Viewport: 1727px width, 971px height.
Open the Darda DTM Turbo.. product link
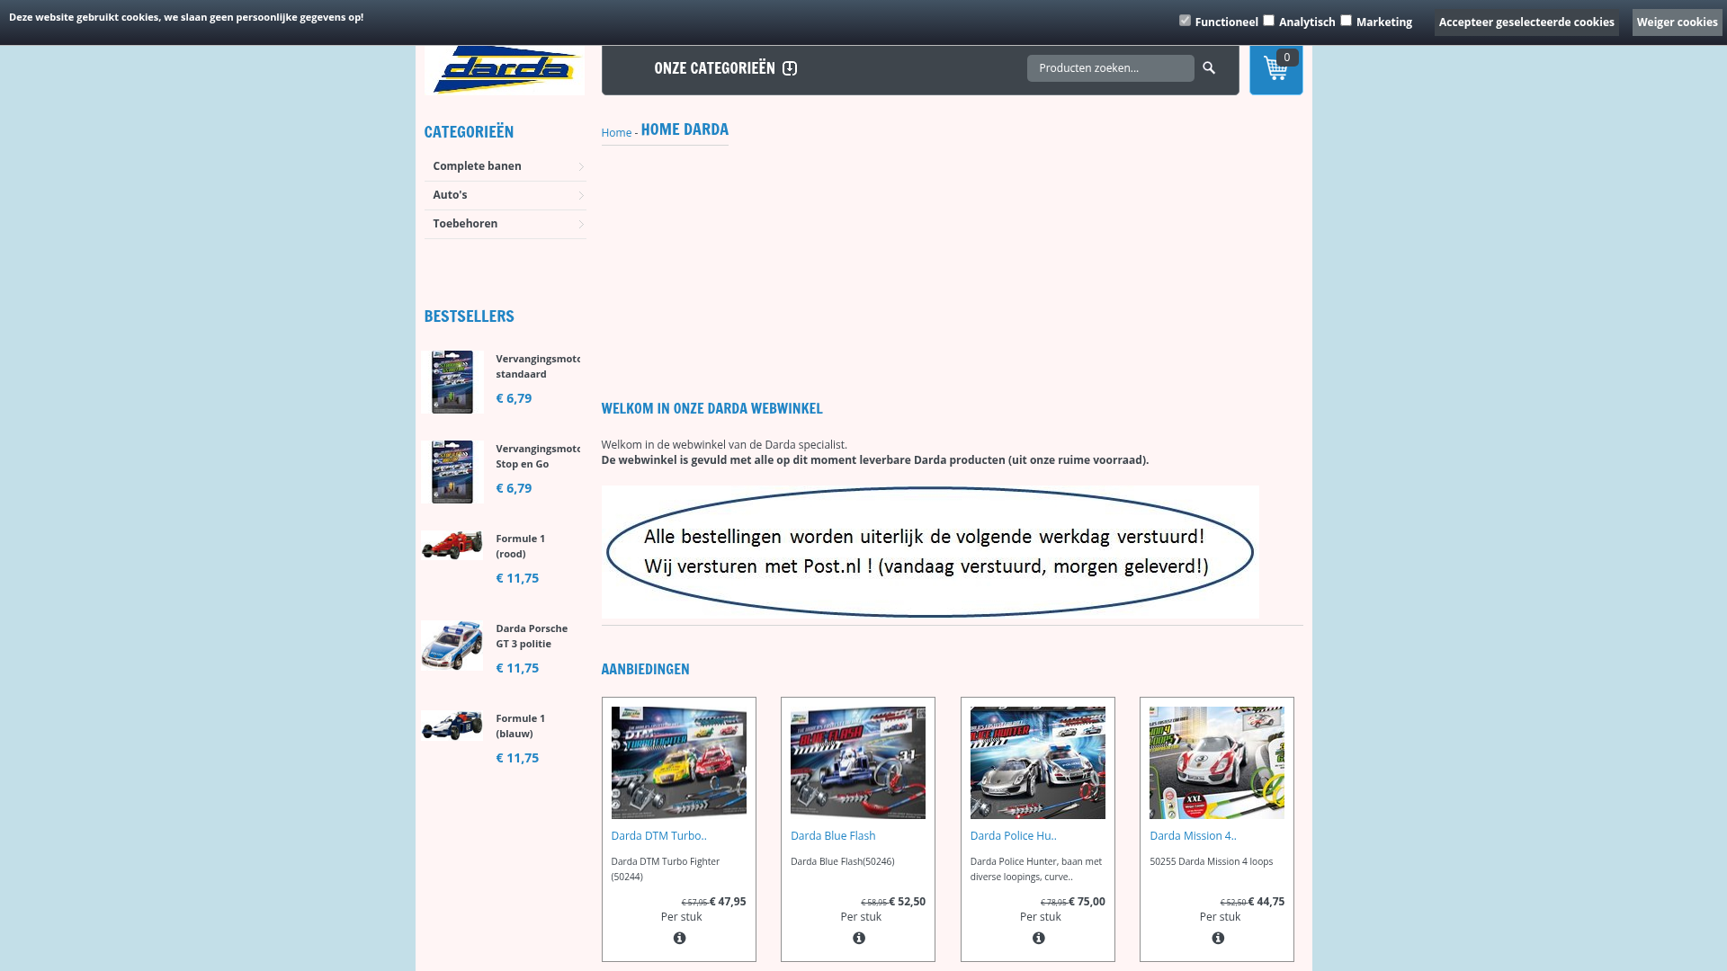point(658,836)
